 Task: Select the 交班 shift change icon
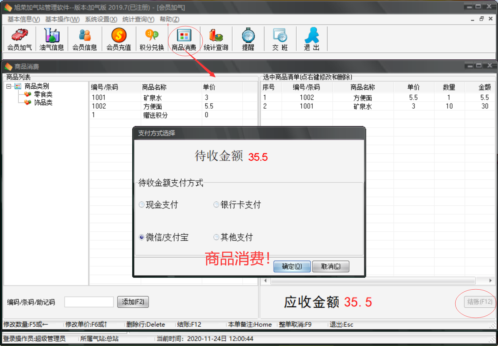[x=280, y=38]
